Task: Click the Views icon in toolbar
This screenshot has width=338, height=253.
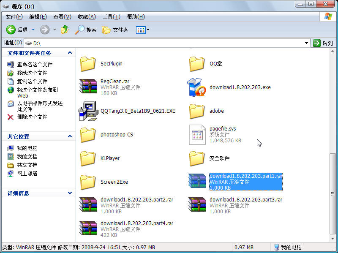Action: pyautogui.click(x=141, y=30)
